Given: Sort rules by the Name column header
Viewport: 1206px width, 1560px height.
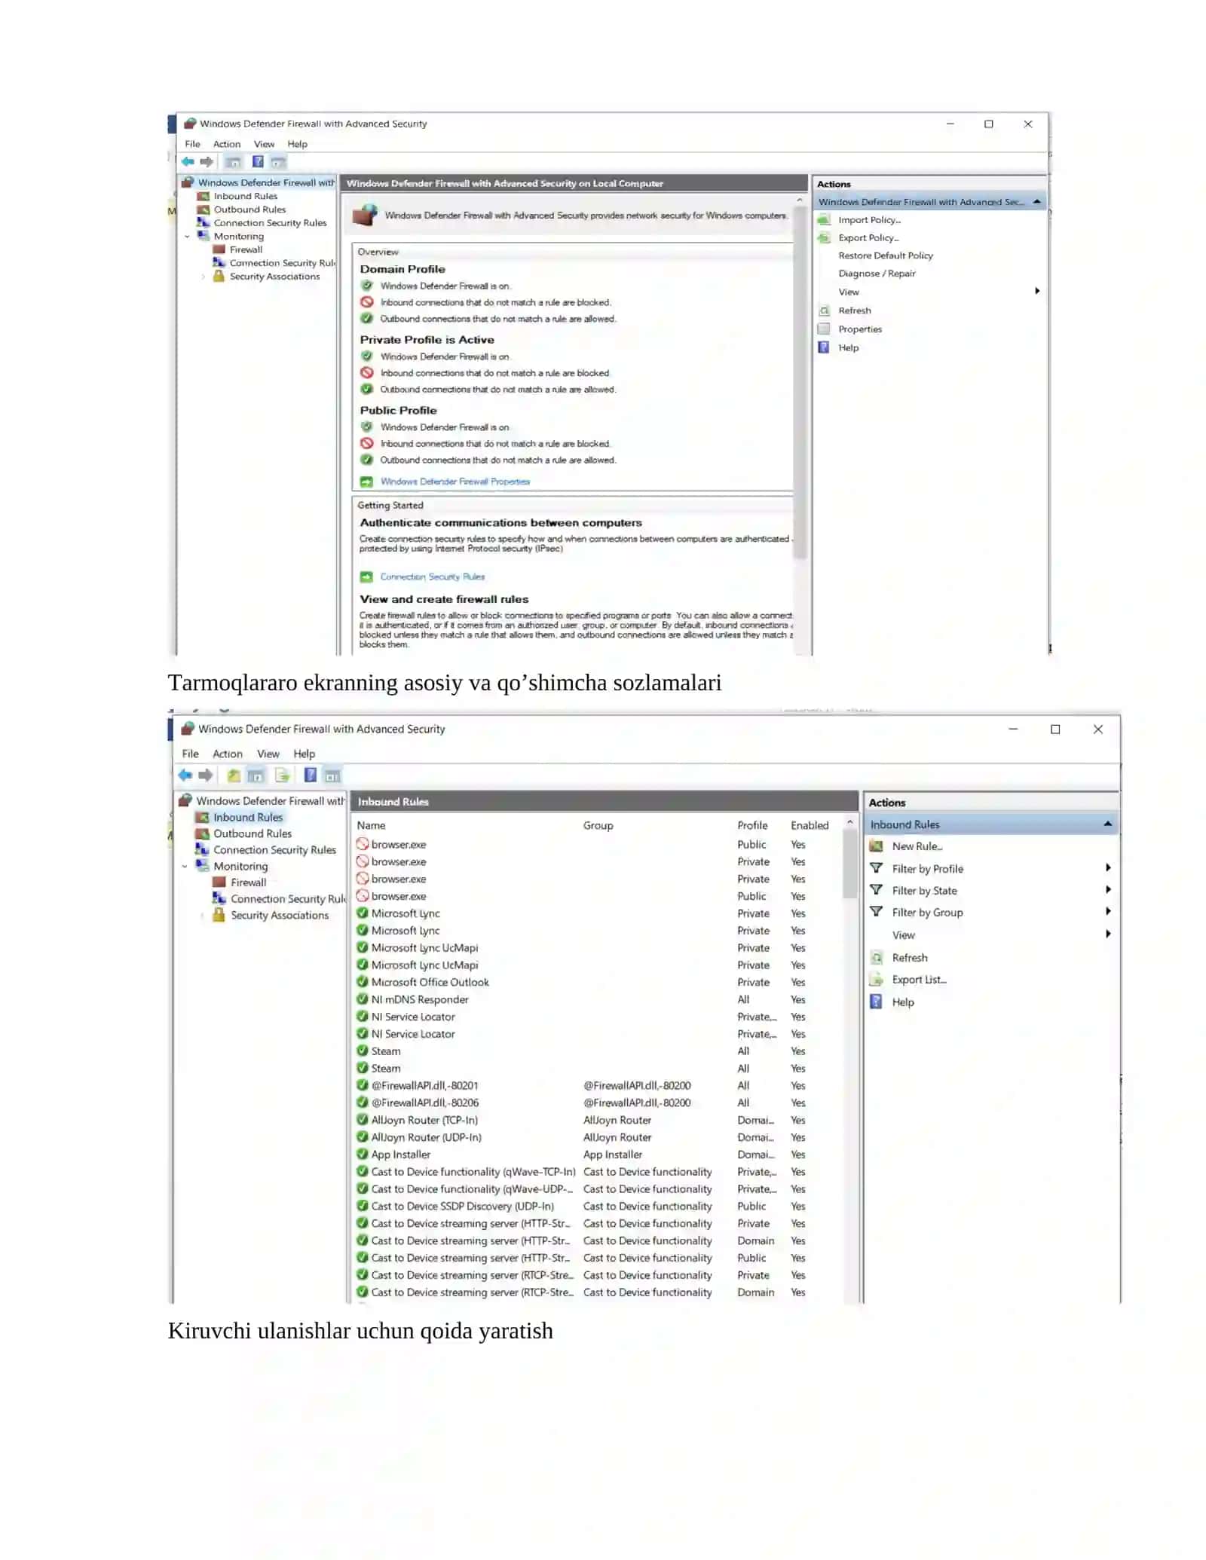Looking at the screenshot, I should point(371,825).
